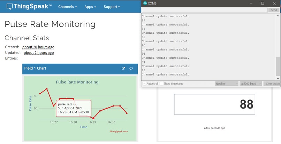
Task: Click the 'Pulse Rate Monitoring' page heading
Action: pyautogui.click(x=50, y=24)
